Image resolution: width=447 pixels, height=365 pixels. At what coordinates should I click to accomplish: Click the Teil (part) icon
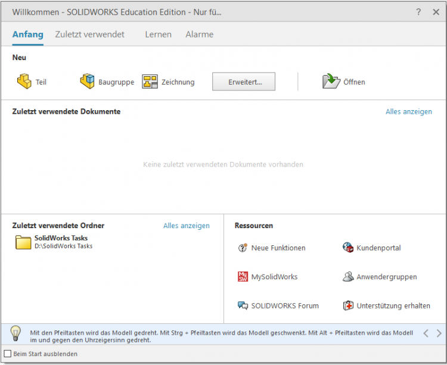[24, 82]
